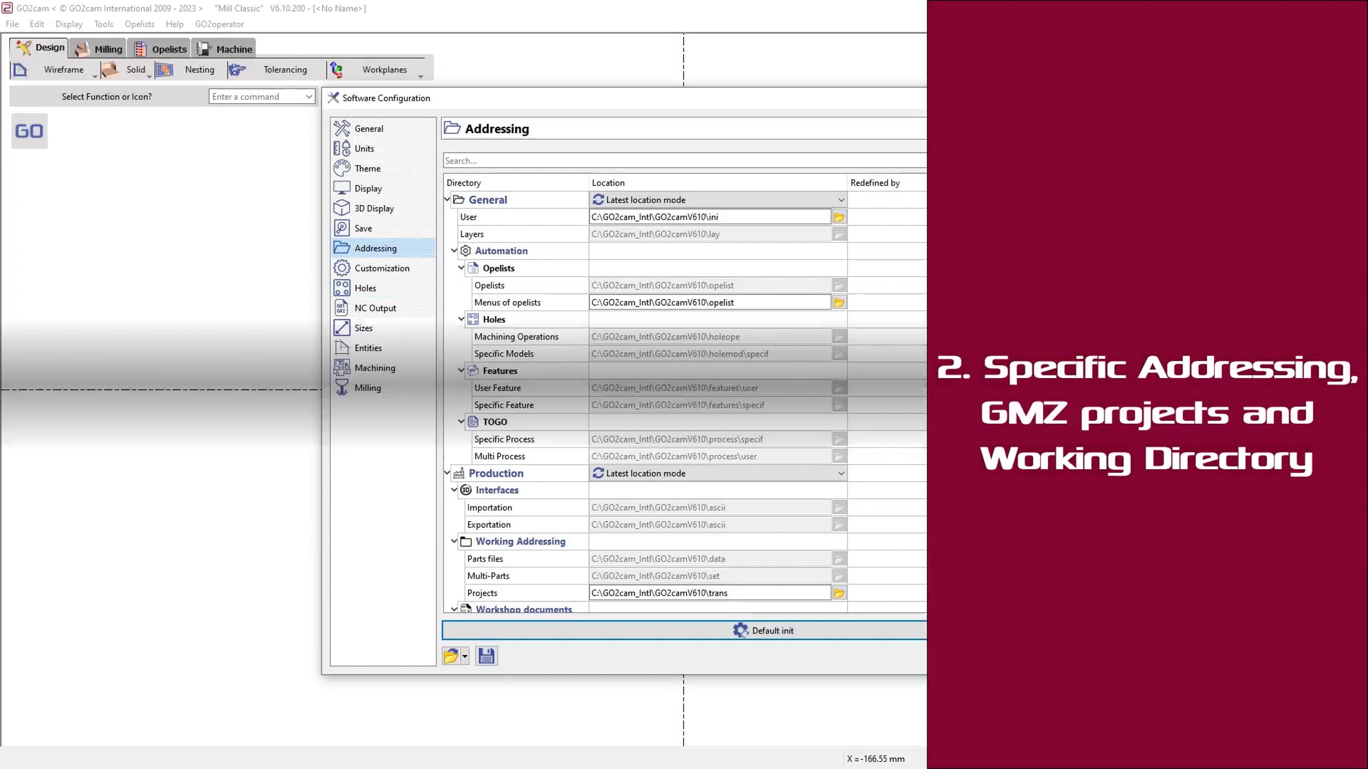Click the Workplanes toolbar icon
This screenshot has height=769, width=1368.
(x=336, y=70)
